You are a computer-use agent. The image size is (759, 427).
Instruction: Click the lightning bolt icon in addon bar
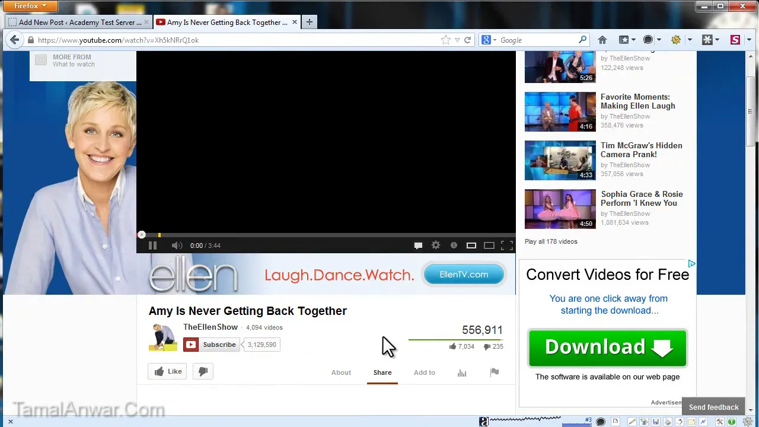[x=703, y=422]
